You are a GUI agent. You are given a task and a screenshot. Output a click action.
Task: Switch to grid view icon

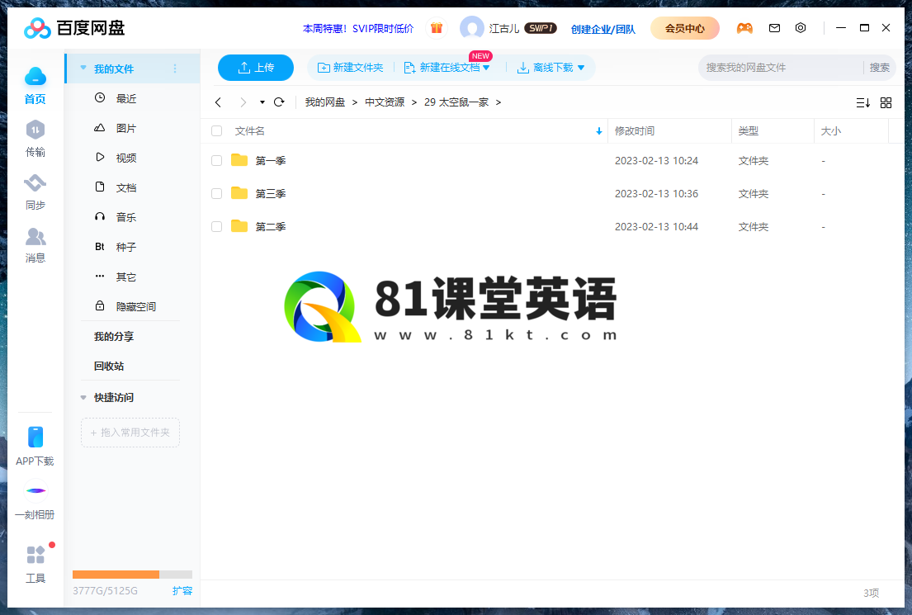pyautogui.click(x=886, y=103)
